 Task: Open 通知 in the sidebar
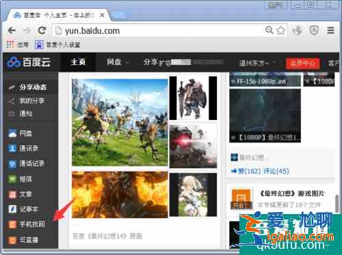[x=30, y=113]
